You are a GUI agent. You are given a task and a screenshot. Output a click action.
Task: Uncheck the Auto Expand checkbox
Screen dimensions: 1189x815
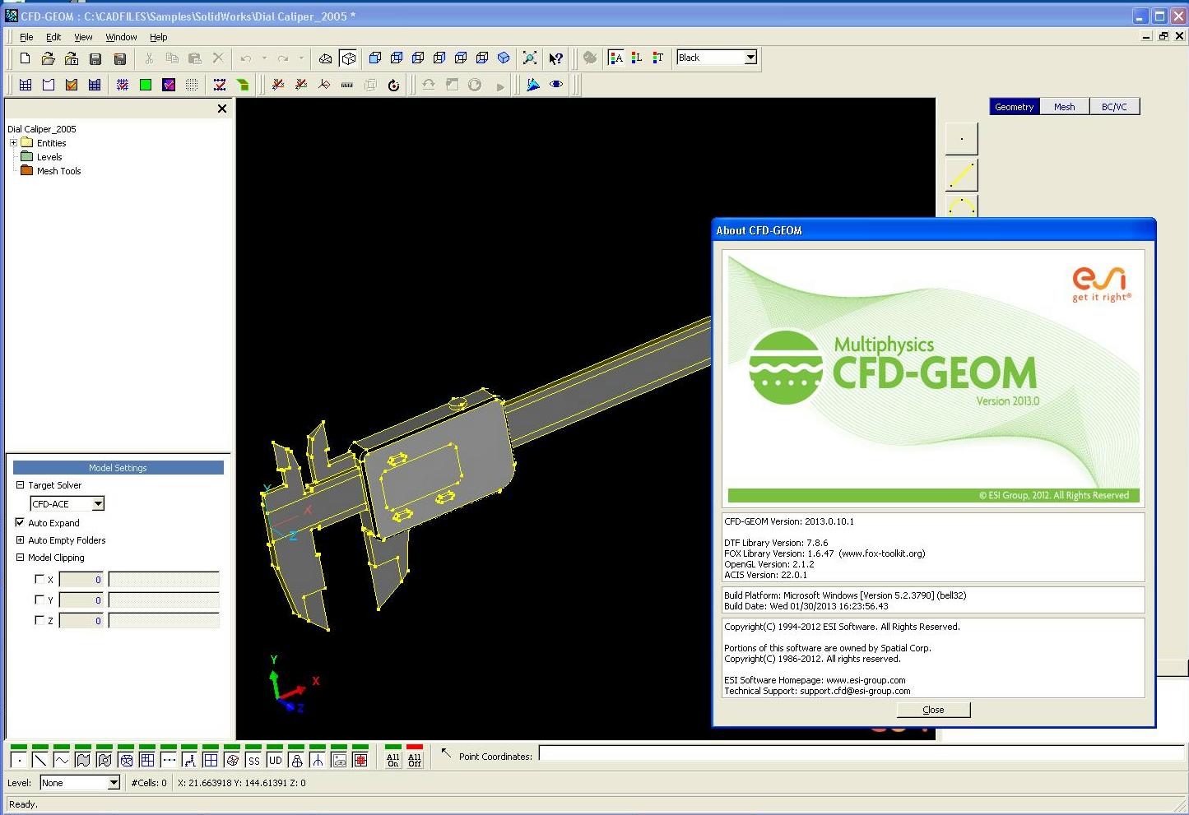tap(20, 522)
